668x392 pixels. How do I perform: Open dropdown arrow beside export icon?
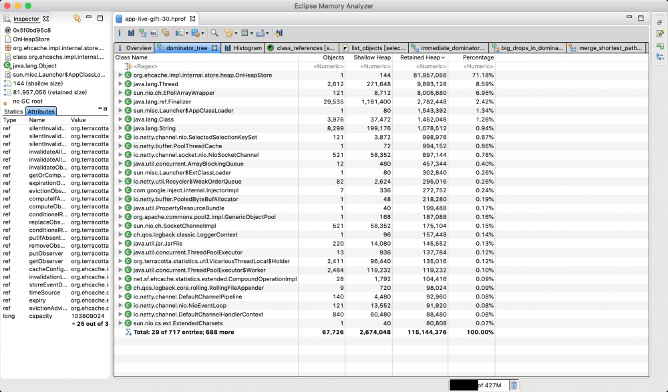pyautogui.click(x=267, y=33)
